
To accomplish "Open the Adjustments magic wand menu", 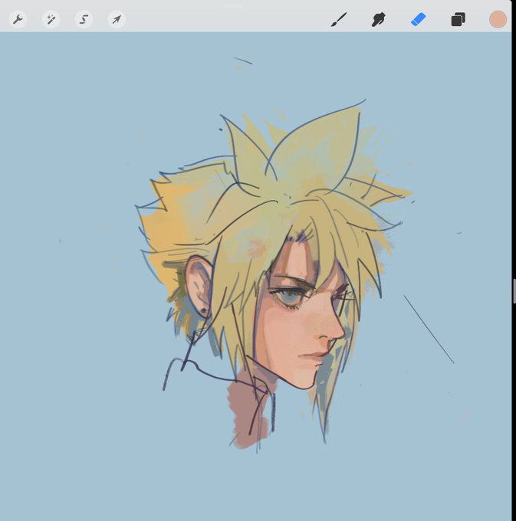I will tap(51, 19).
